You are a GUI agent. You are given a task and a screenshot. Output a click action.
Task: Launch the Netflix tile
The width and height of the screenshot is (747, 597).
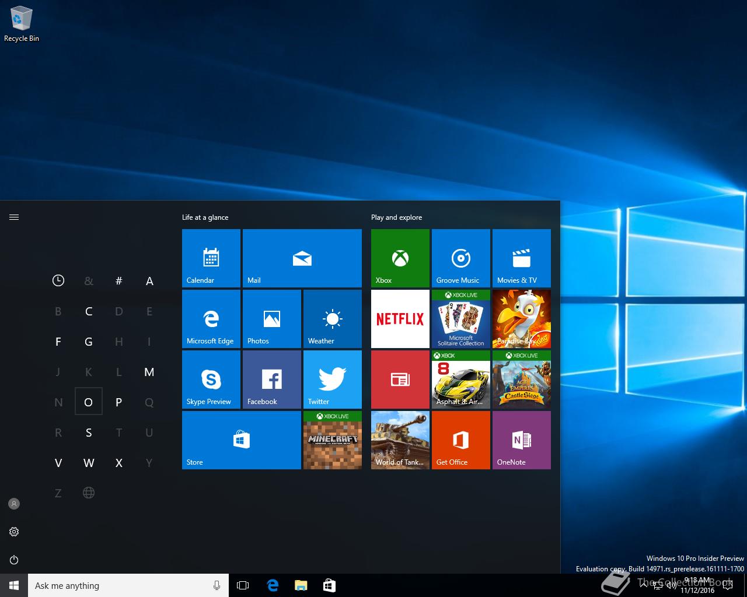click(400, 319)
